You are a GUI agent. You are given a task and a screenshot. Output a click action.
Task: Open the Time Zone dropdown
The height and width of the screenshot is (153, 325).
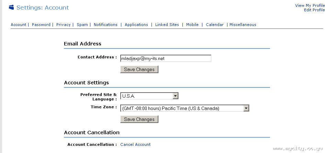[x=182, y=108]
